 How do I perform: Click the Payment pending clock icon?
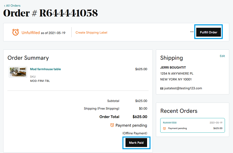[112, 125]
